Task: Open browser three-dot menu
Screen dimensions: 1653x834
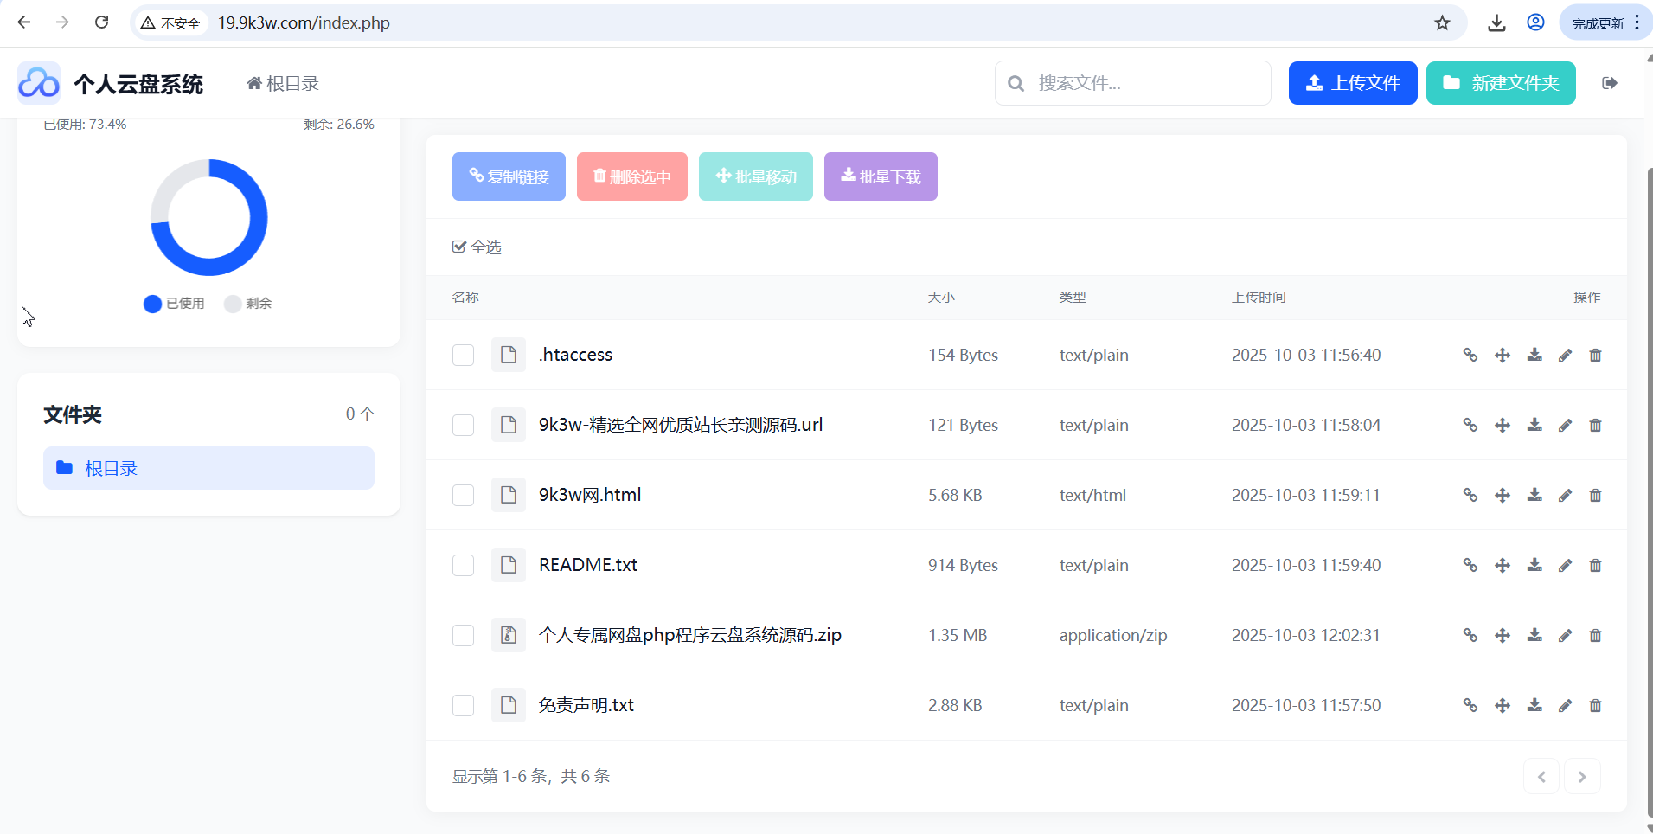Action: (x=1637, y=23)
